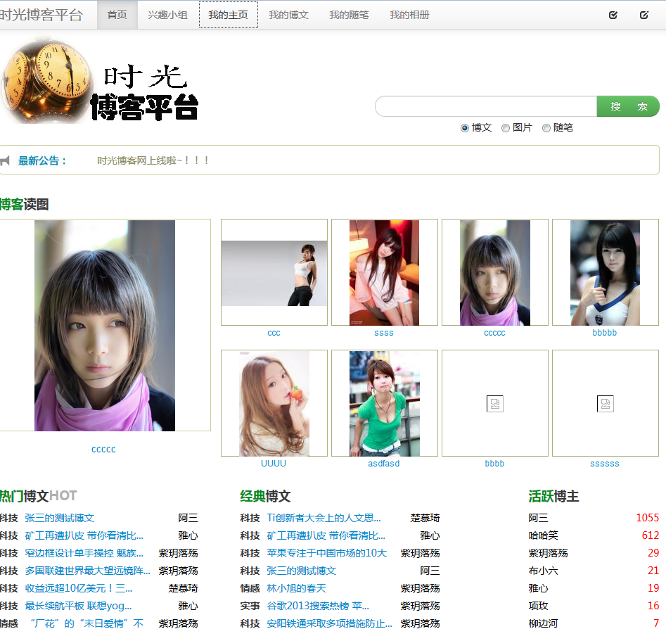The image size is (666, 629).
Task: Switch to the 我的主页 tab
Action: coord(228,15)
